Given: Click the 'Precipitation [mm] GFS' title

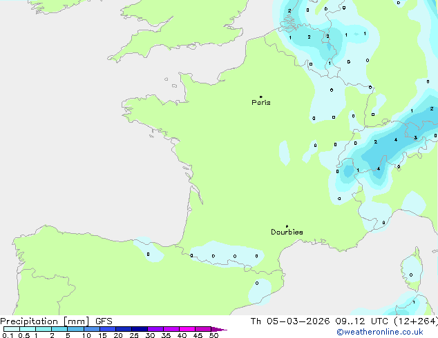Looking at the screenshot, I should coord(56,321).
